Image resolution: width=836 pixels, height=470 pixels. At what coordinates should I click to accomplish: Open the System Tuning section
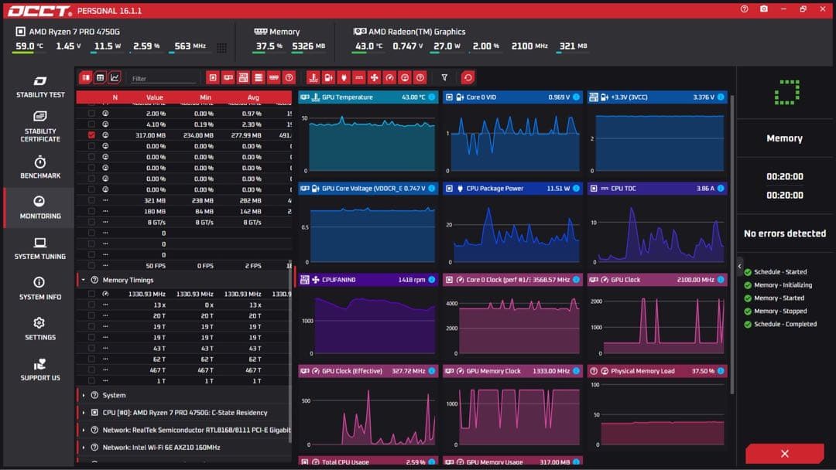[40, 249]
